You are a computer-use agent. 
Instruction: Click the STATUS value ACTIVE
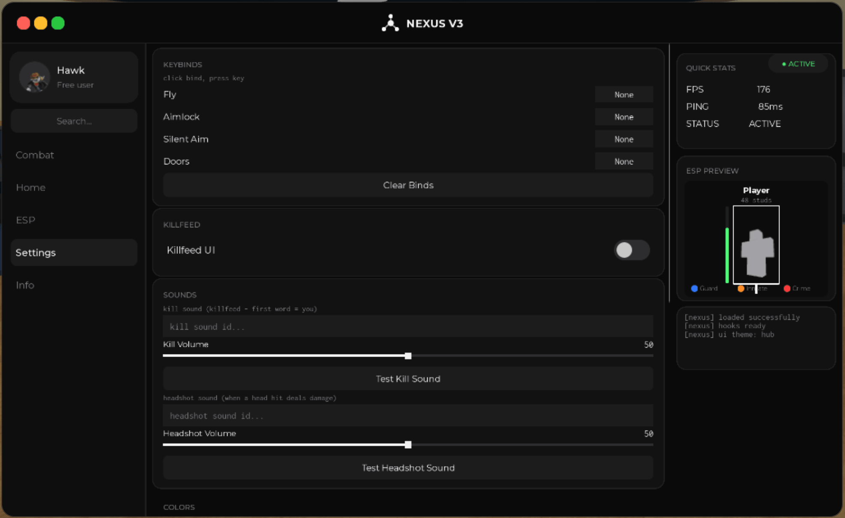point(764,124)
